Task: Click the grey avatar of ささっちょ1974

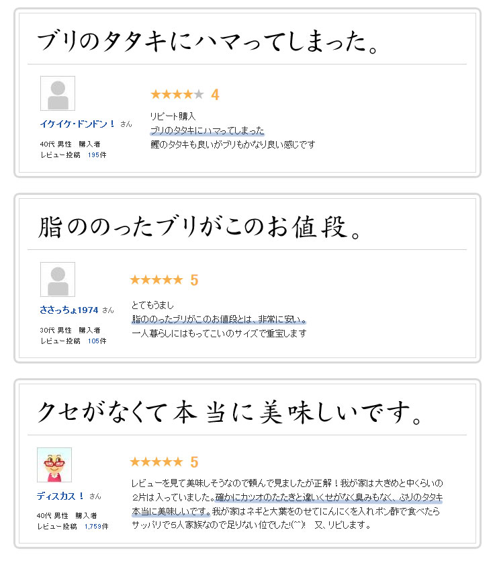Action: point(58,279)
